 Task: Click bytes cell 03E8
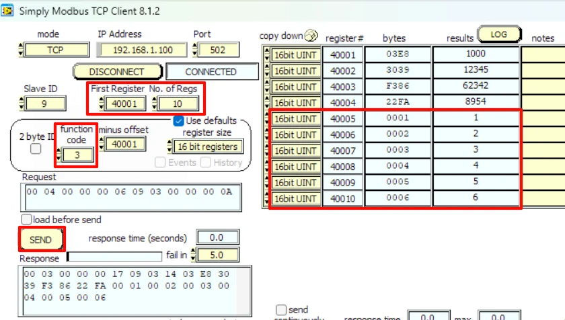(x=398, y=54)
